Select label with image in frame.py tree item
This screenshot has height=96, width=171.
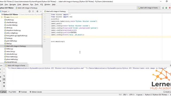16,46
